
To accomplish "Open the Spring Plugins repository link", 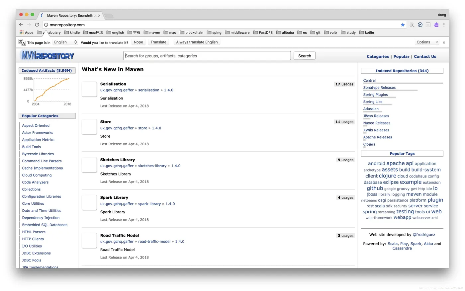I will click(375, 95).
